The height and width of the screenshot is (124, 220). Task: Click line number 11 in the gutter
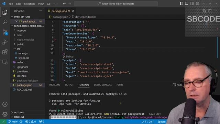[x=52, y=49]
